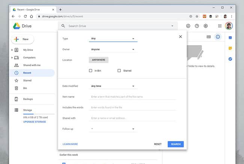Open the Keep notes side panel icon
Viewport: 244px width, 164px height.
[230, 48]
